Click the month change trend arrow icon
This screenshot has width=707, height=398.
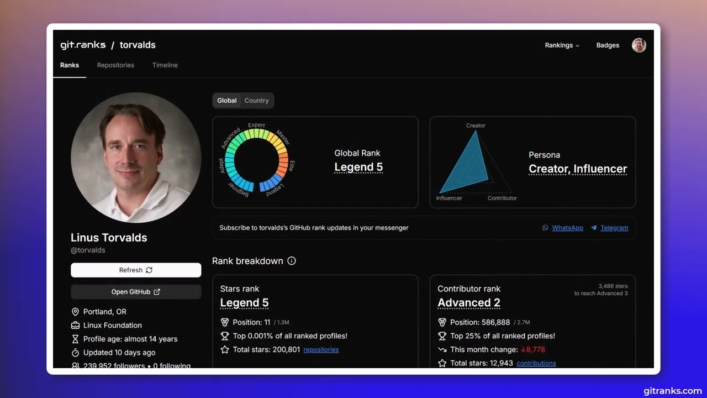tap(442, 350)
